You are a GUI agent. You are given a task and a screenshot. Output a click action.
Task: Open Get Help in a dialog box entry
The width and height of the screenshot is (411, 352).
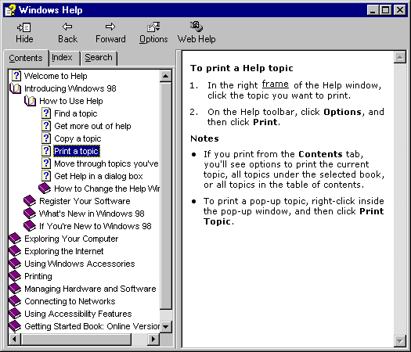coord(99,176)
